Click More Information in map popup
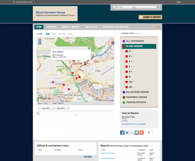This screenshot has height=161, width=195. (58, 55)
